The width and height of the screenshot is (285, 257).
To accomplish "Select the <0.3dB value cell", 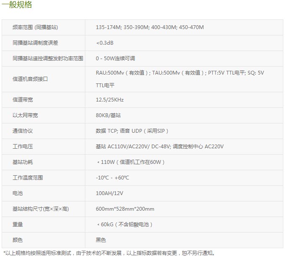I will [105, 43].
